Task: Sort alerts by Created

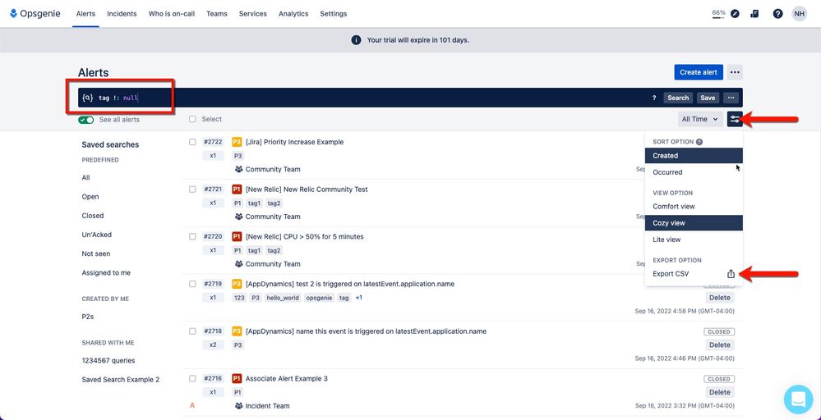Action: (x=694, y=156)
